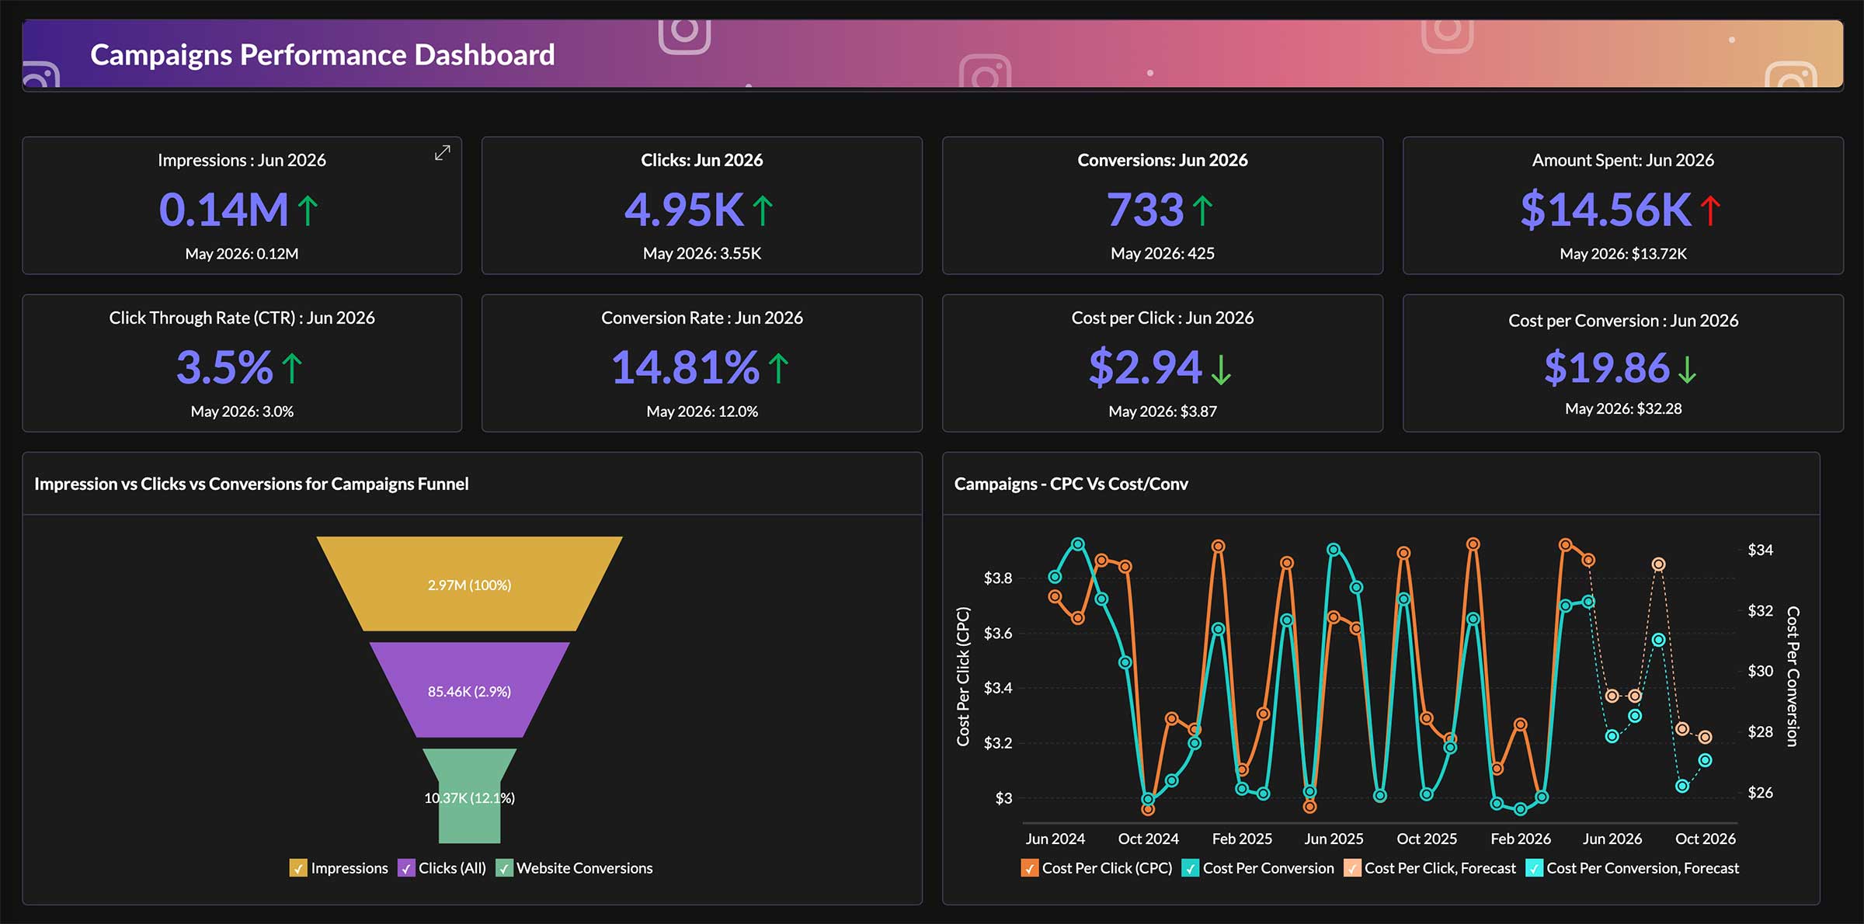The image size is (1864, 924).
Task: Click the 3.5% CTR value
Action: pyautogui.click(x=224, y=367)
